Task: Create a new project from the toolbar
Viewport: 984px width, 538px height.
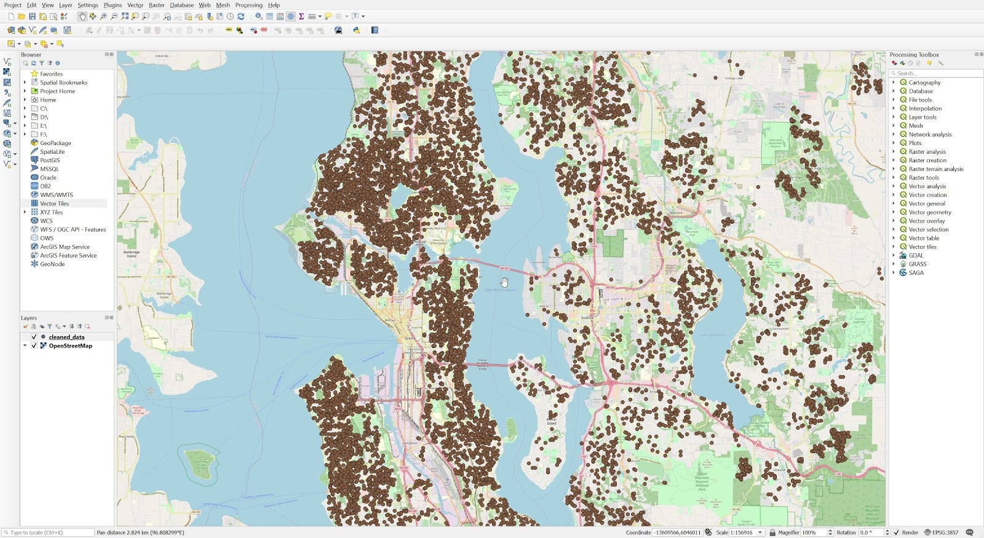Action: (11, 17)
